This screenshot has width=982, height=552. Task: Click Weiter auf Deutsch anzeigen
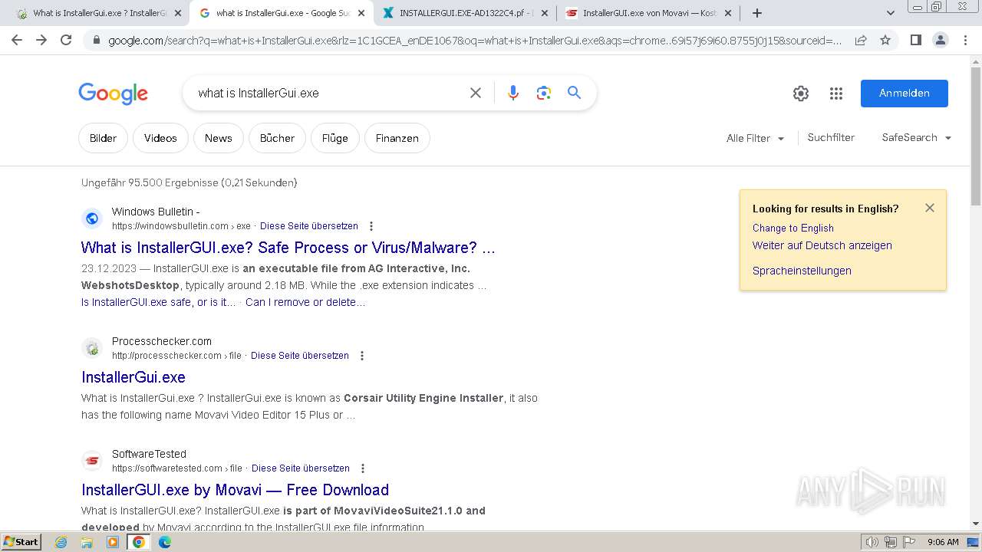822,246
